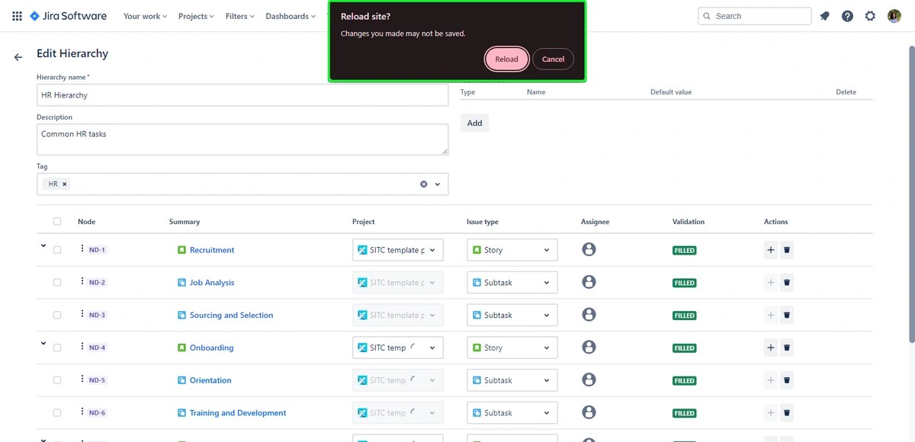Viewport: 915px width, 442px height.
Task: Open the Dashboards menu
Action: point(290,15)
